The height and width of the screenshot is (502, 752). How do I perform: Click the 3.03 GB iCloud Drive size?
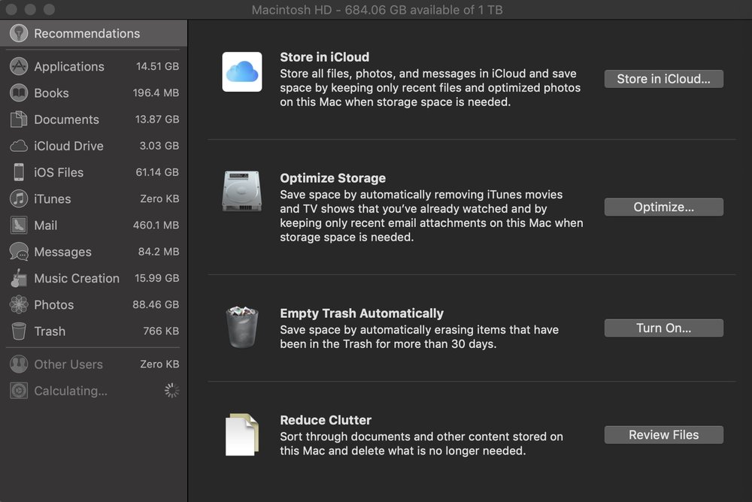(159, 146)
